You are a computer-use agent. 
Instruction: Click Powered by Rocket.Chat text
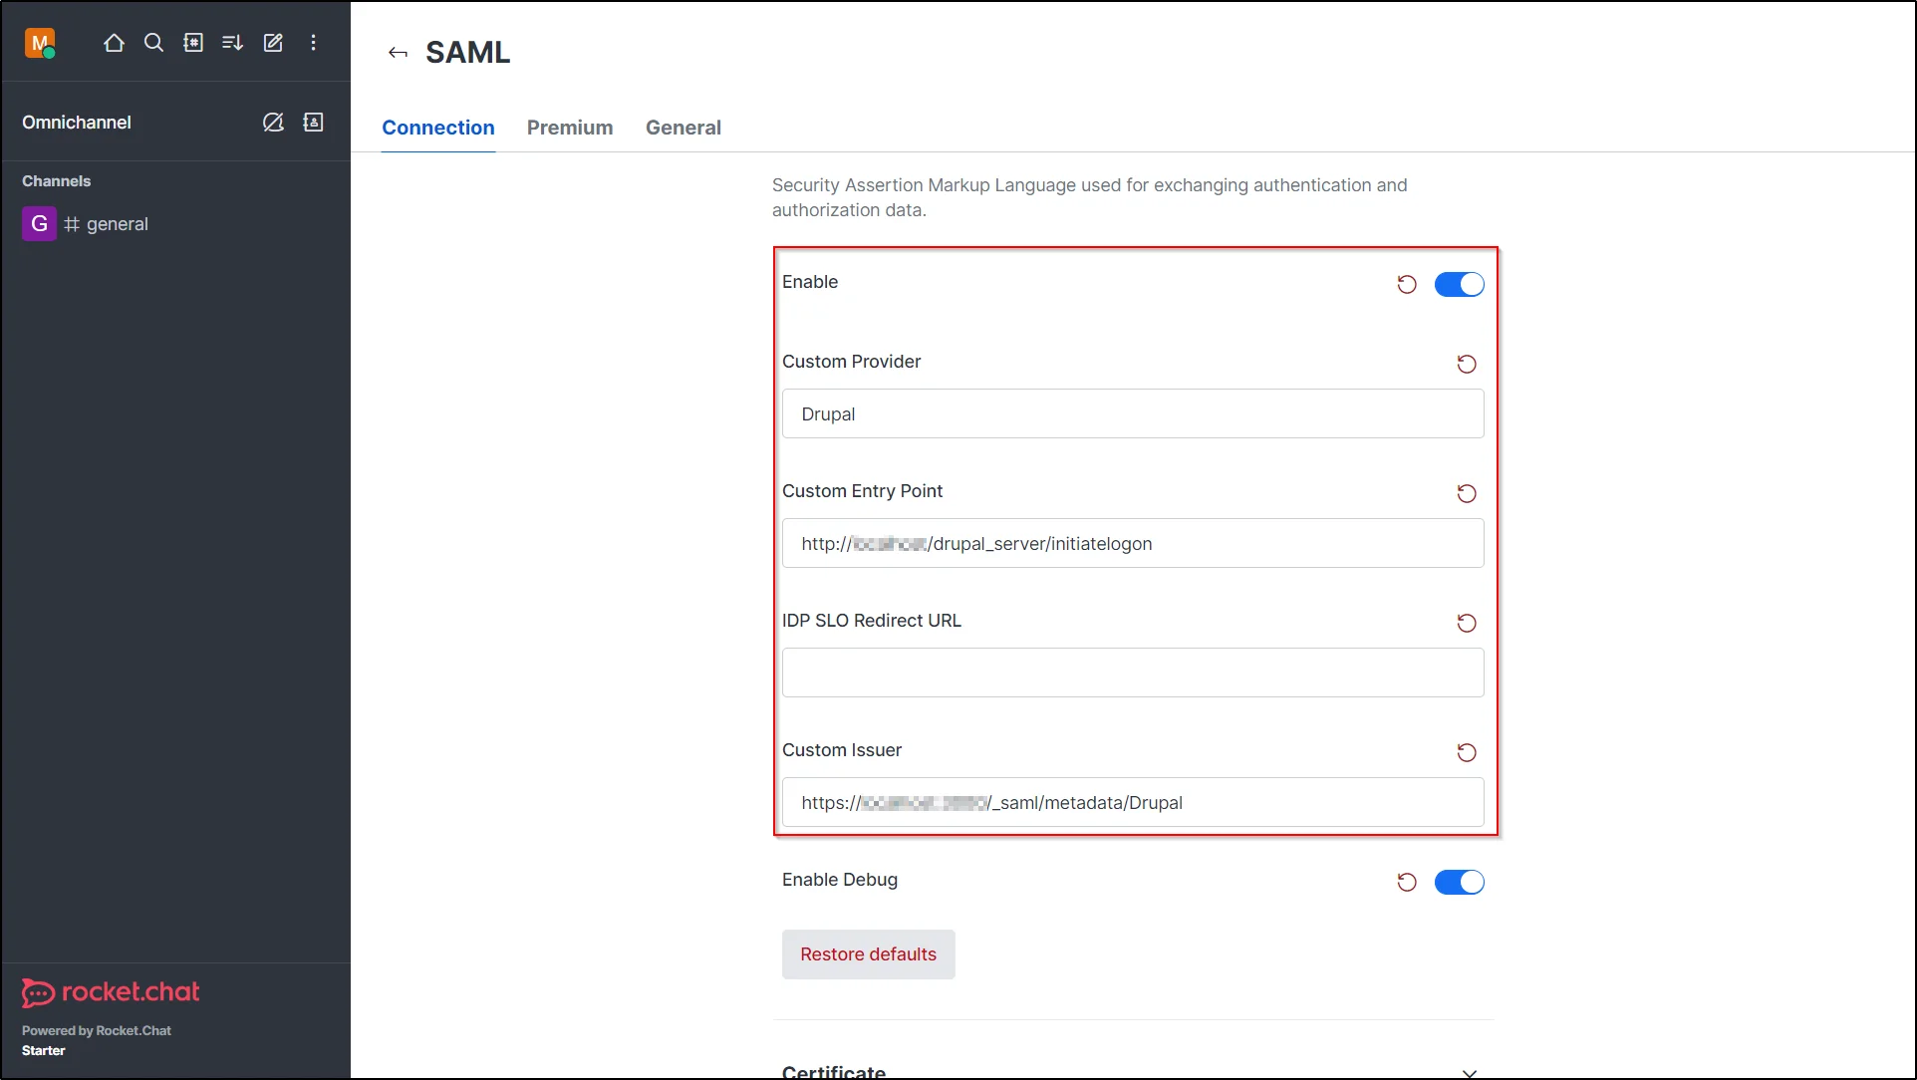click(97, 1031)
